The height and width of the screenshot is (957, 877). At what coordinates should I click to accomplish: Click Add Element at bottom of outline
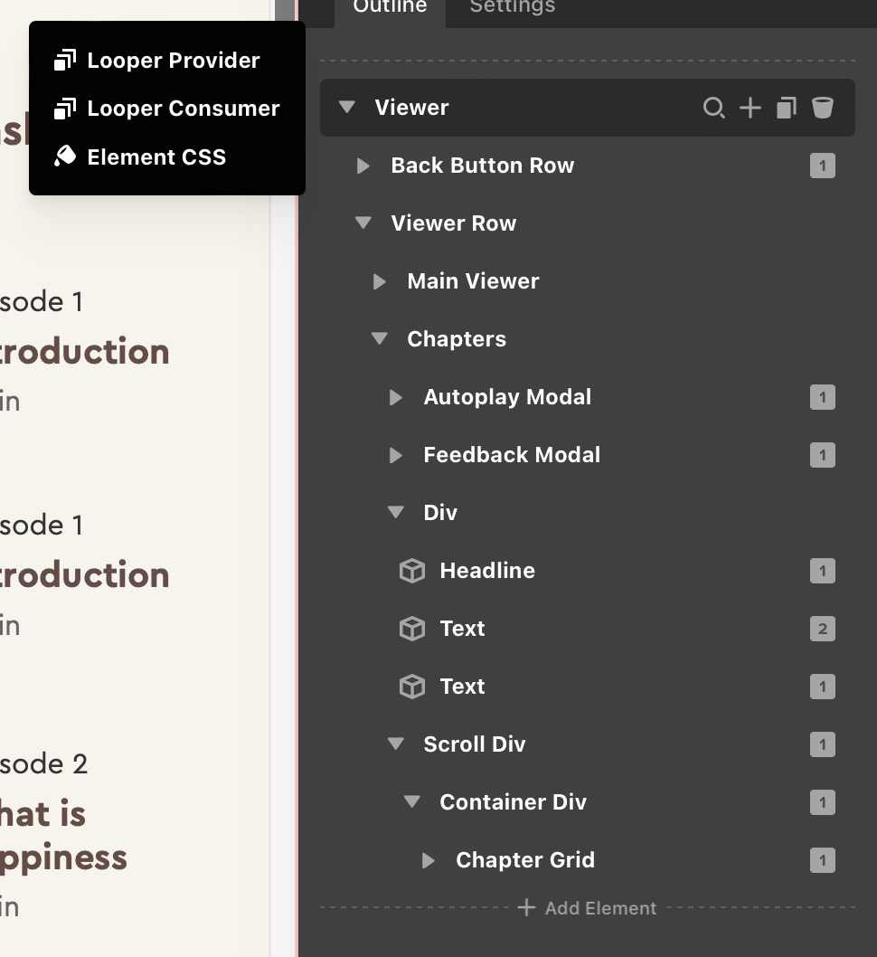pyautogui.click(x=588, y=908)
